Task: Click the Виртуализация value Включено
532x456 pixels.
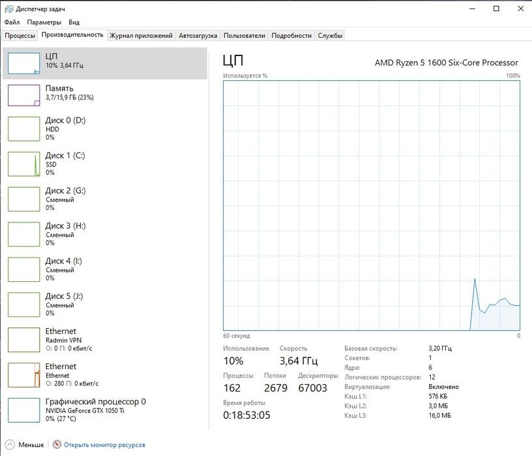Action: point(444,387)
